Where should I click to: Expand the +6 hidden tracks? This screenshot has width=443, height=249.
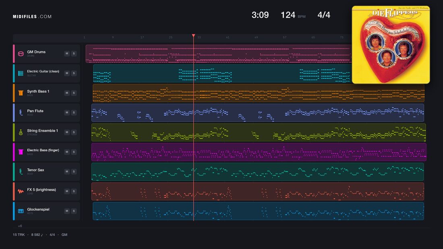(x=20, y=226)
